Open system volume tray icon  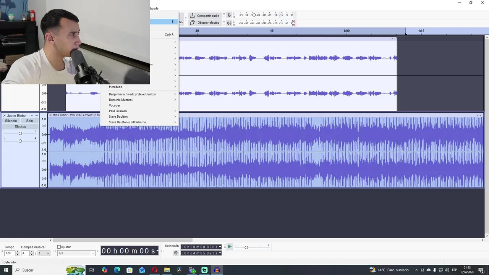click(447, 270)
